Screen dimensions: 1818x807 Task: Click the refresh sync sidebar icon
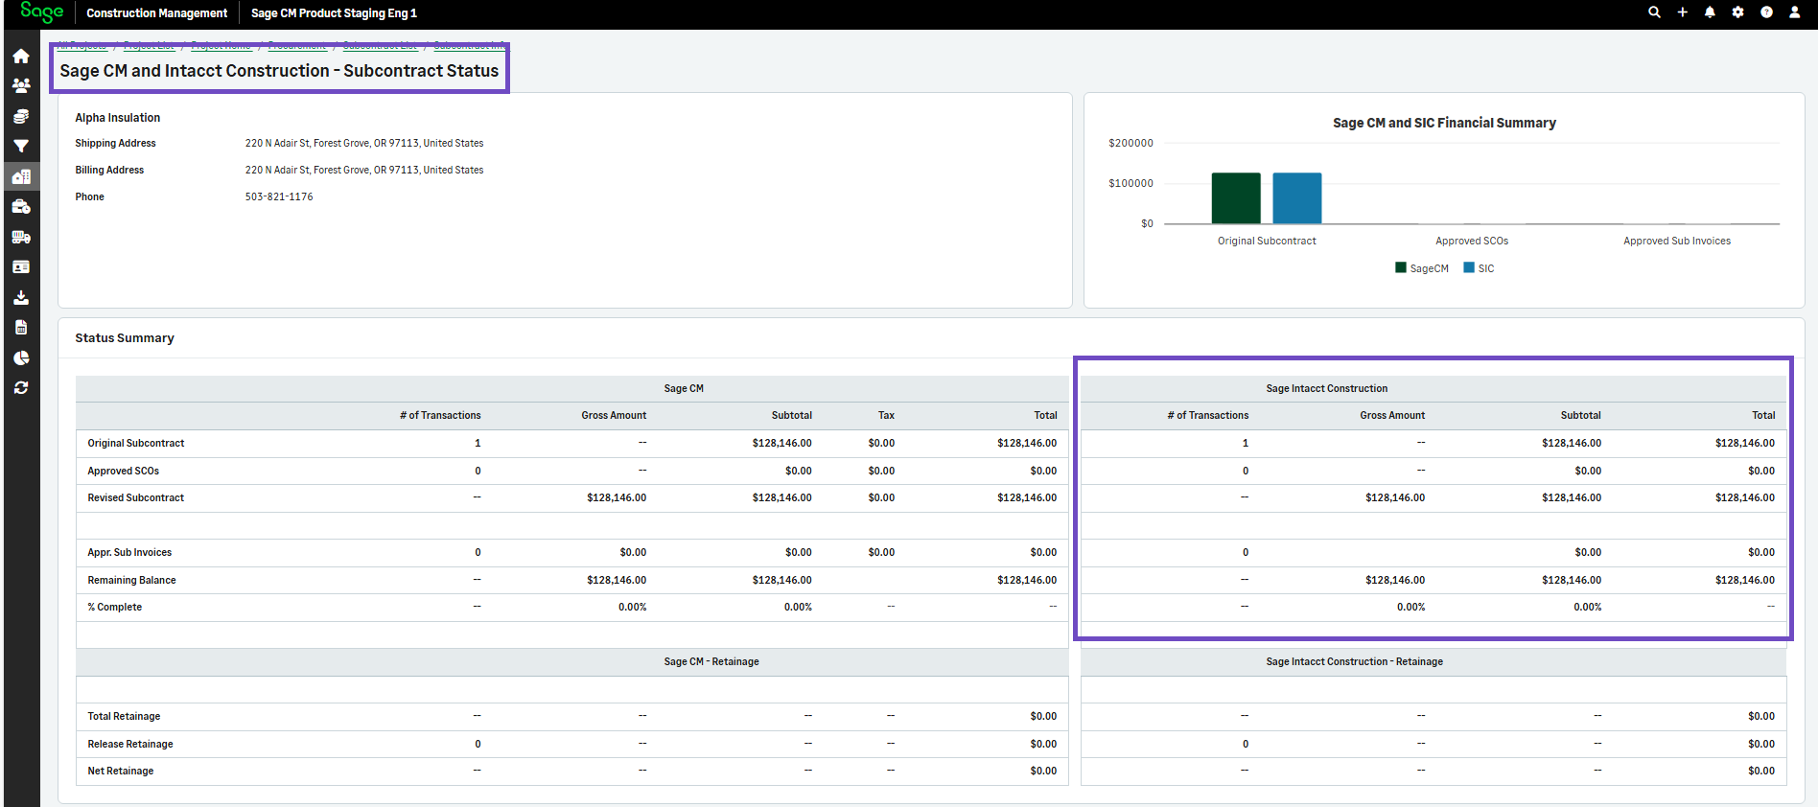pyautogui.click(x=21, y=388)
